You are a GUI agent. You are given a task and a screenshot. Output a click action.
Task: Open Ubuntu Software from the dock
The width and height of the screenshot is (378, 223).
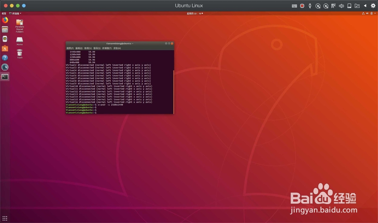pos(5,48)
